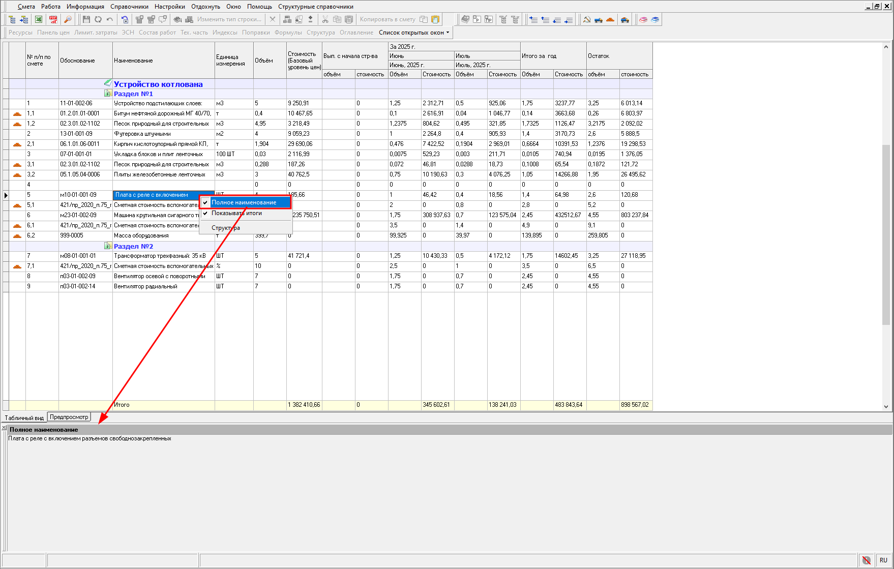The image size is (894, 569).
Task: Click the tree structure icon with yellow node
Action: click(x=12, y=19)
